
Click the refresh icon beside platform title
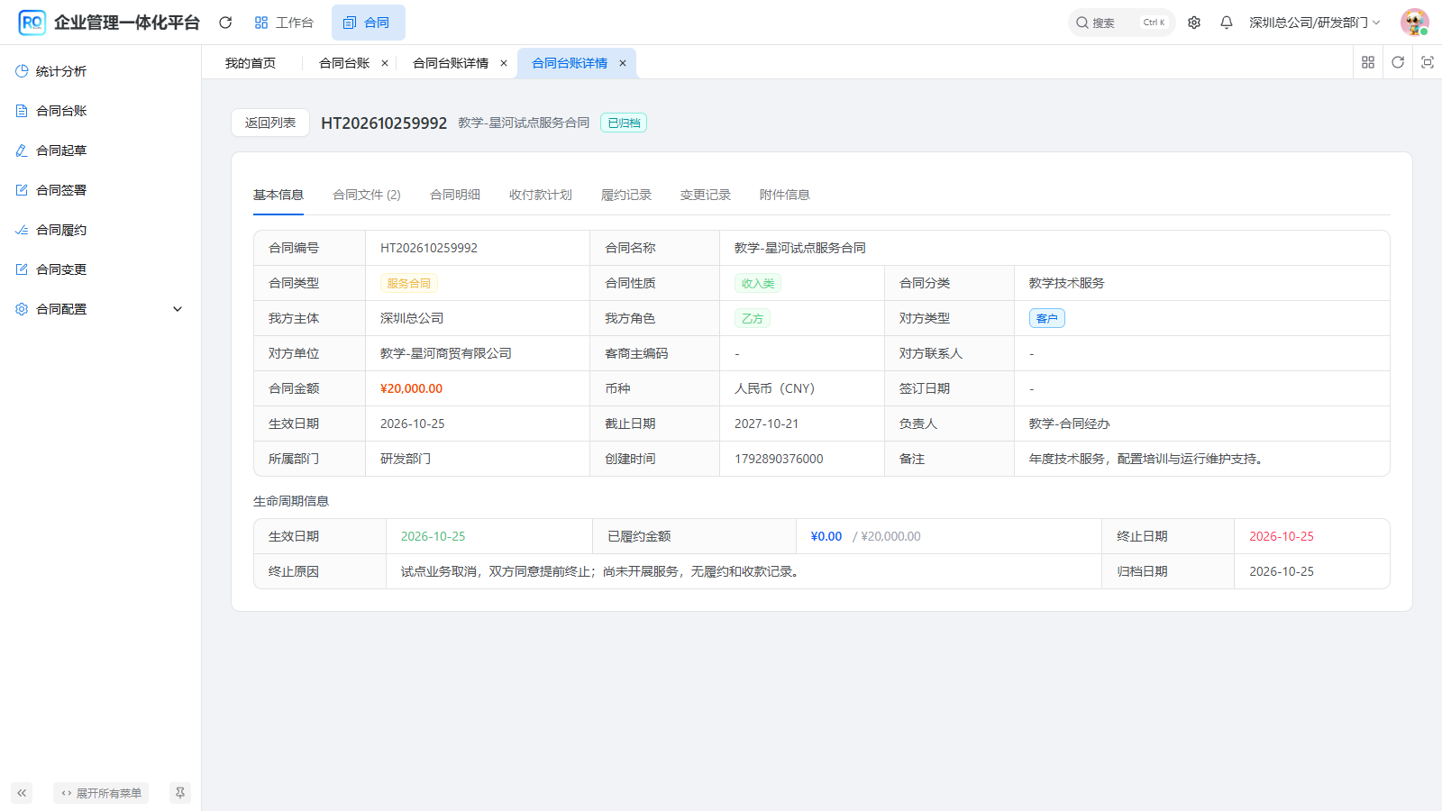click(225, 23)
